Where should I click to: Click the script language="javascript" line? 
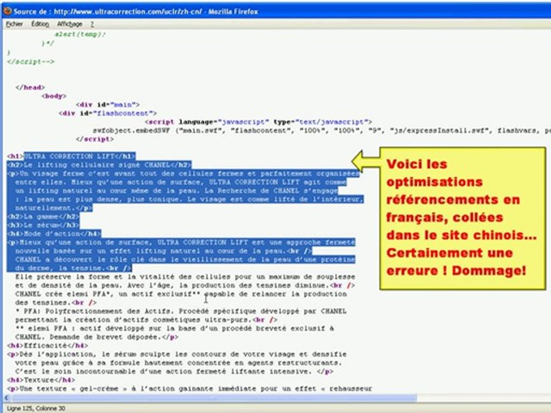tap(258, 122)
